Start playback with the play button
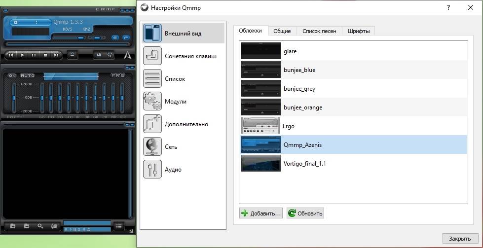This screenshot has height=248, width=483. 22,55
